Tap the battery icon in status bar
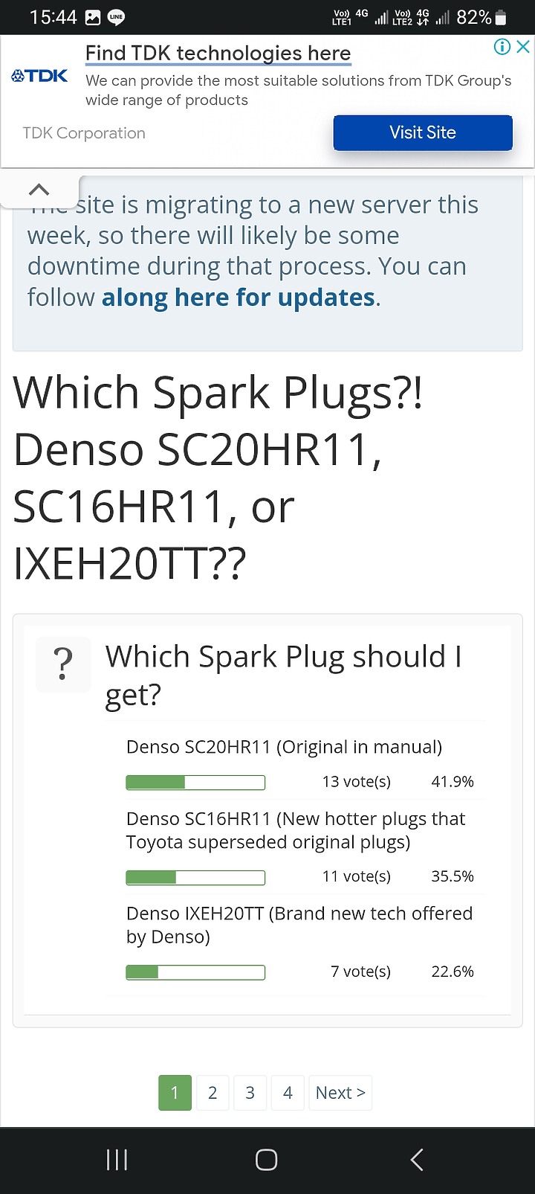 click(x=501, y=17)
